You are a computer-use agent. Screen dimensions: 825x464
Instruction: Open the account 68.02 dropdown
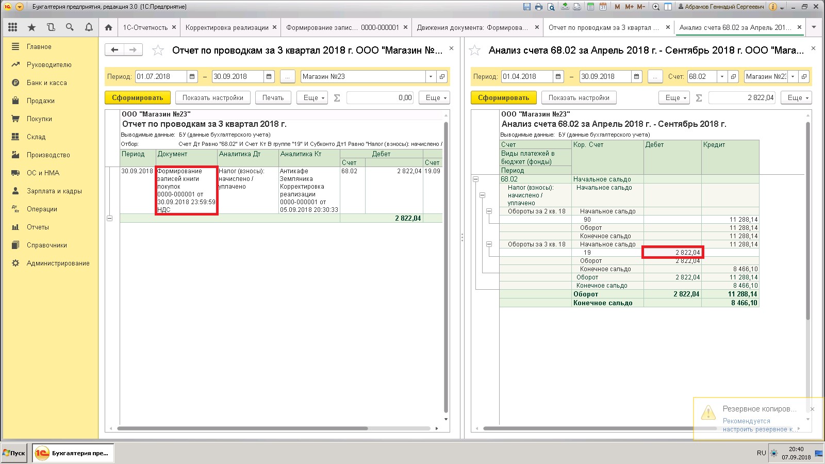coord(722,76)
